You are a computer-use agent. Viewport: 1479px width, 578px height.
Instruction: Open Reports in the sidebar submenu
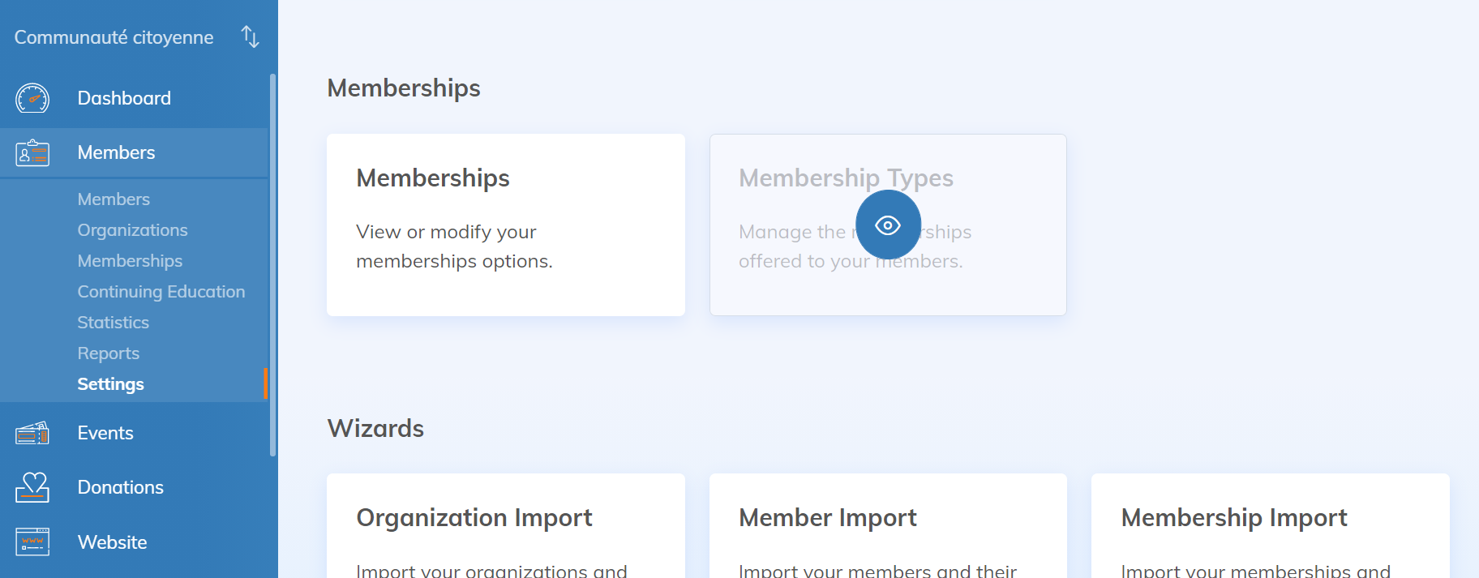108,353
